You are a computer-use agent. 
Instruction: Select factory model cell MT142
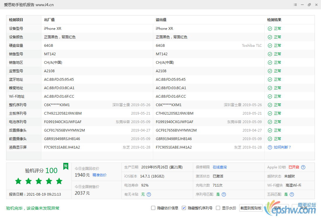pyautogui.click(x=50, y=54)
